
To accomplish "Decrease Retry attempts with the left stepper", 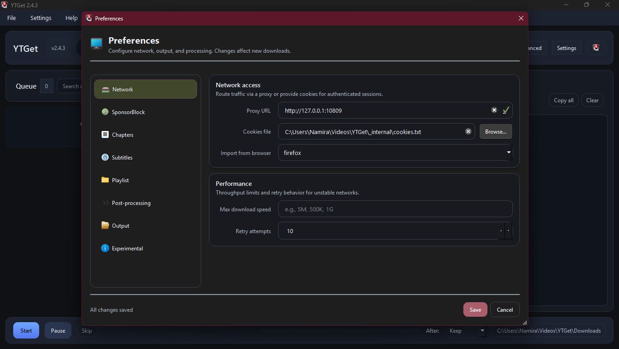I will tap(501, 231).
